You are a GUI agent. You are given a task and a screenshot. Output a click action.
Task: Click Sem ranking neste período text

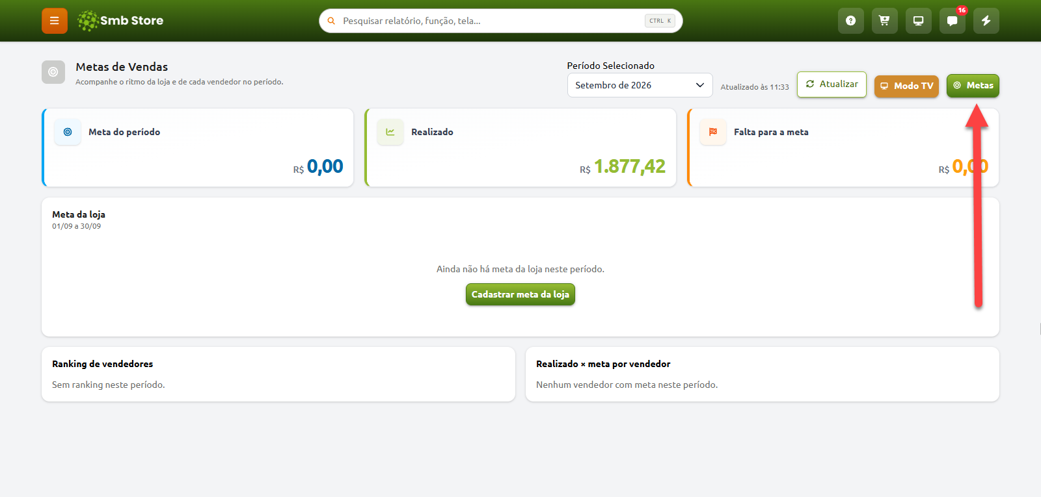click(x=109, y=385)
